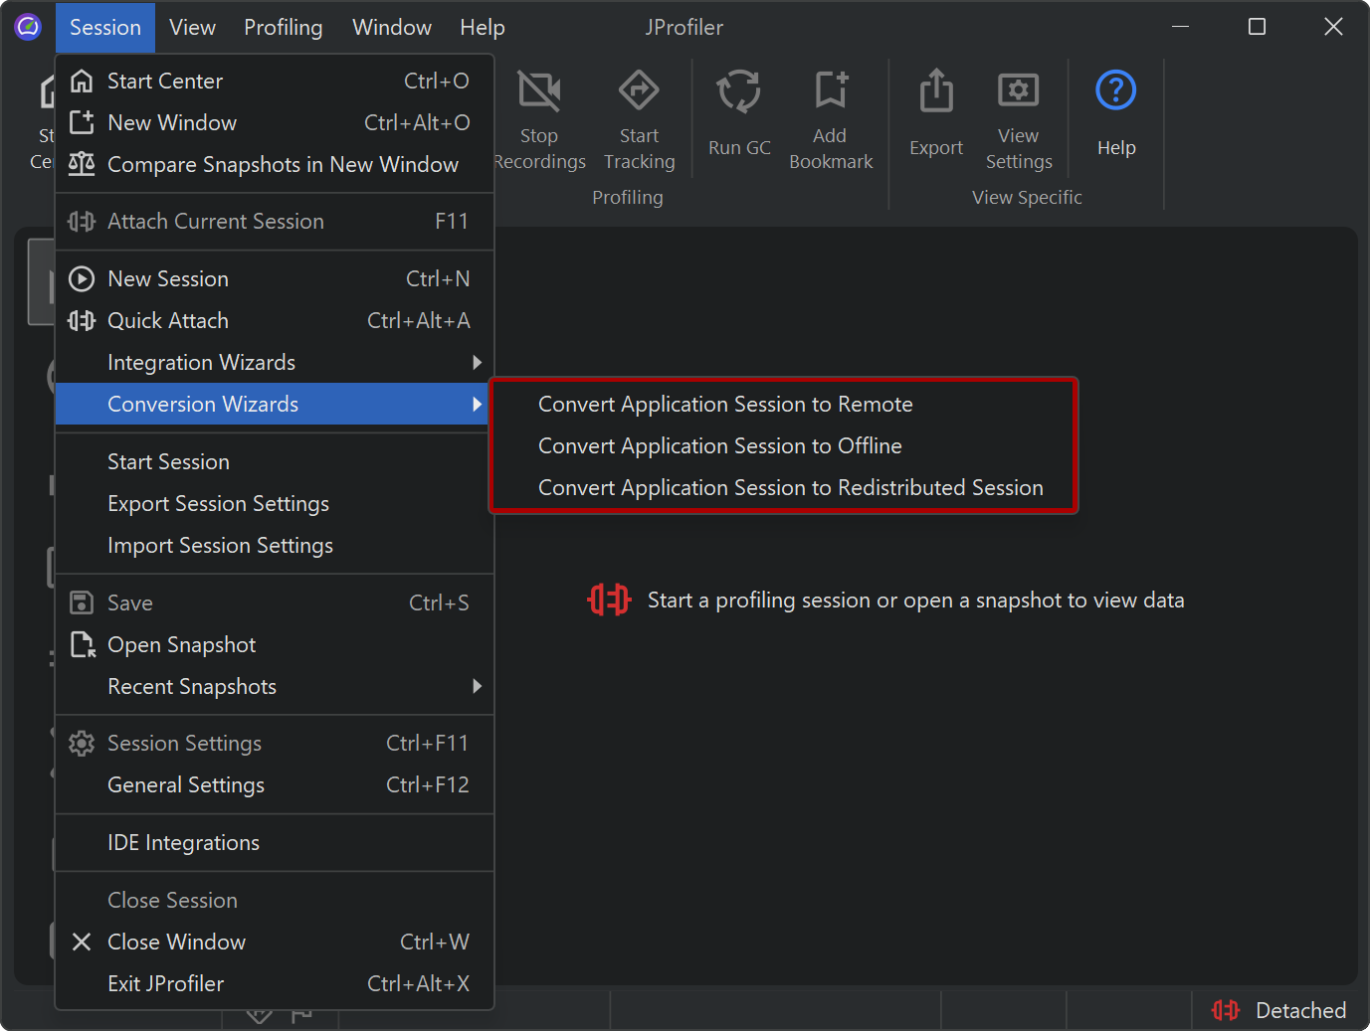Choose Convert Application Session to Offline
This screenshot has height=1031, width=1370.
tap(719, 446)
